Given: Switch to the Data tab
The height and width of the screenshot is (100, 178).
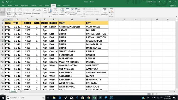Looking at the screenshot, I should click(x=41, y=6).
